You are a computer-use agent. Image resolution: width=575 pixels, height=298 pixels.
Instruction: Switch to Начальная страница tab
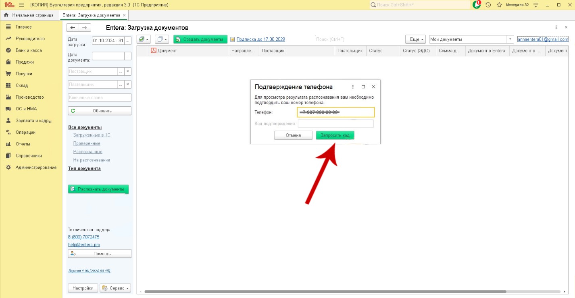pyautogui.click(x=29, y=15)
